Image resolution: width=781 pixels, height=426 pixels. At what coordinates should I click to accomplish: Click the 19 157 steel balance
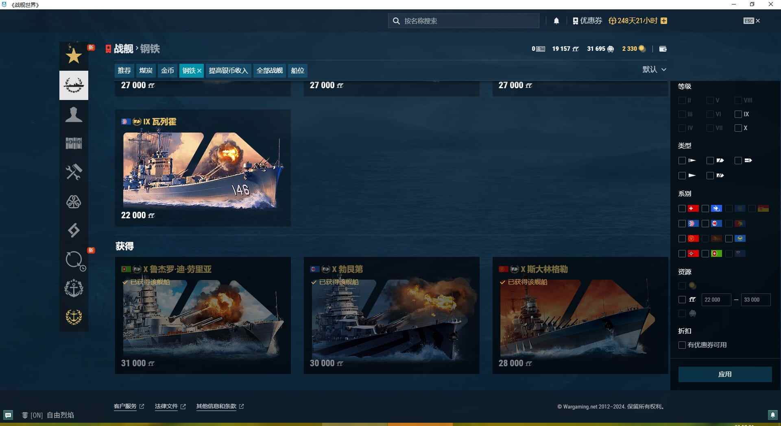565,49
